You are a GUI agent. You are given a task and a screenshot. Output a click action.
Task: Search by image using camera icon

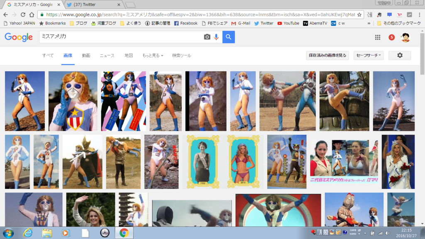point(207,37)
